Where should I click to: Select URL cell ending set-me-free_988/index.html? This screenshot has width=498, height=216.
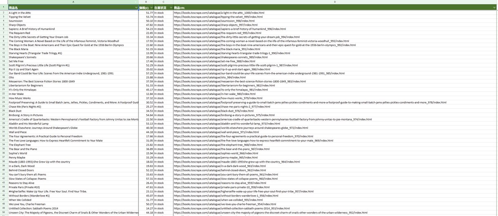(335, 61)
